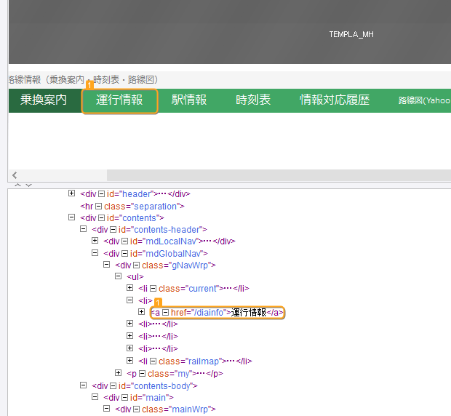
Task: Toggle attribute box in div id="contents-body" tag
Action: click(113, 385)
